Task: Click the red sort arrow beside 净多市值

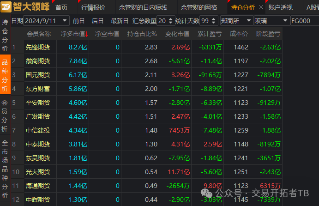Action: click(x=87, y=34)
